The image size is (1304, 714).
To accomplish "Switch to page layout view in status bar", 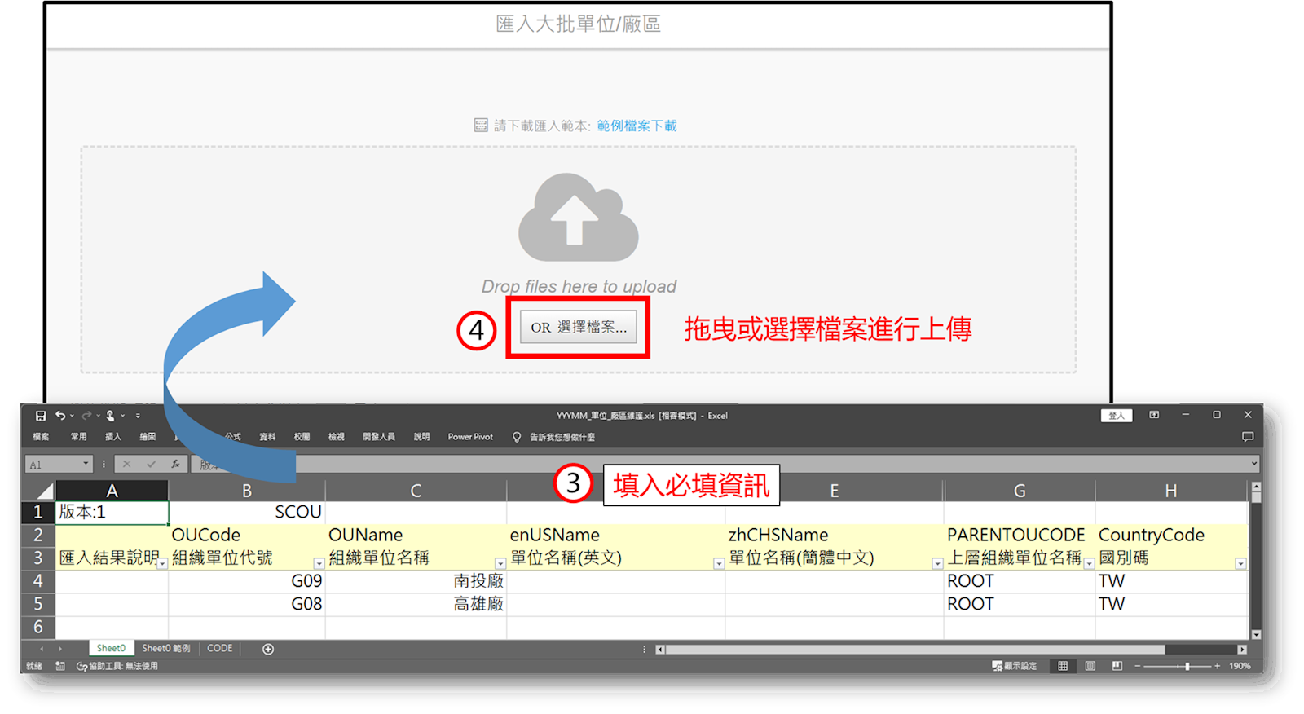I will [x=1090, y=666].
